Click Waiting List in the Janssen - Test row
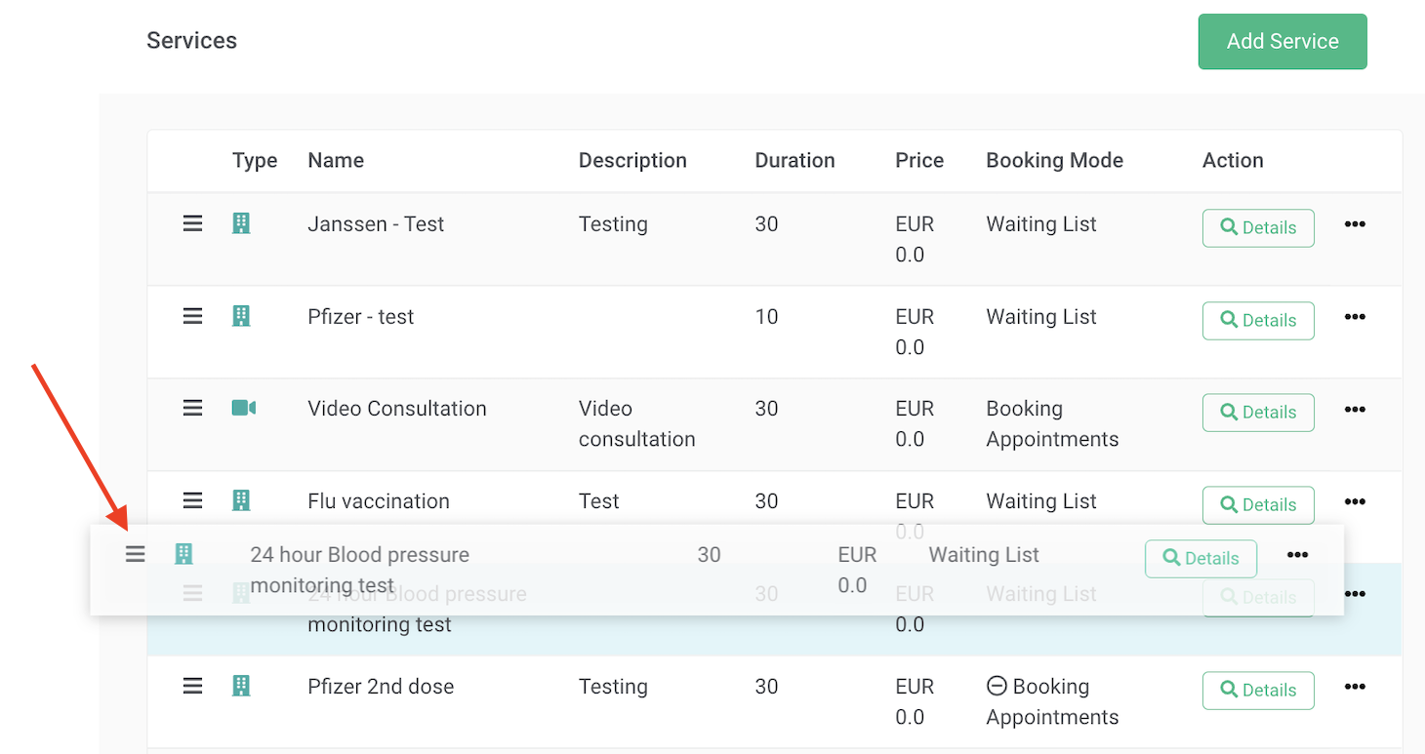This screenshot has width=1425, height=754. 1041,223
